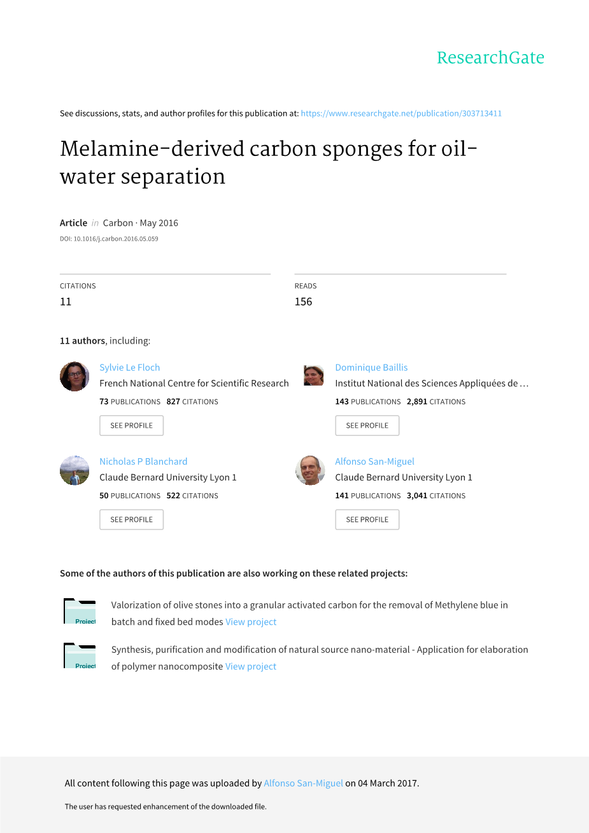Open Dominique Baillis author name link
Screen dimensions: 589x833
371,367
